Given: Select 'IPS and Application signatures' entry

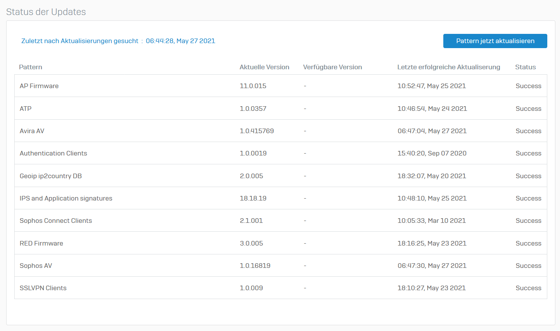Looking at the screenshot, I should point(66,198).
